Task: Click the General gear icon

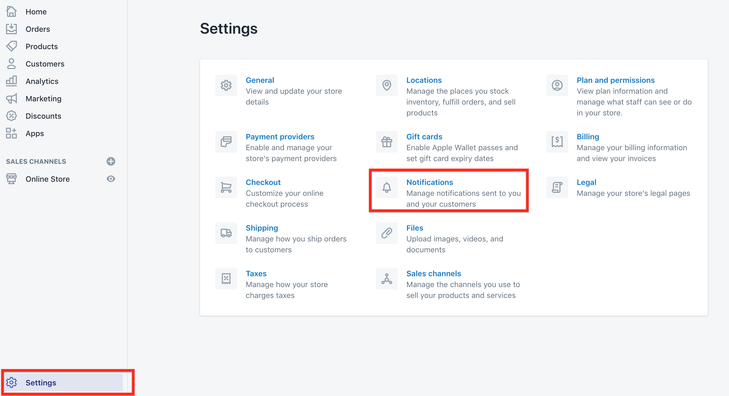Action: coord(226,85)
